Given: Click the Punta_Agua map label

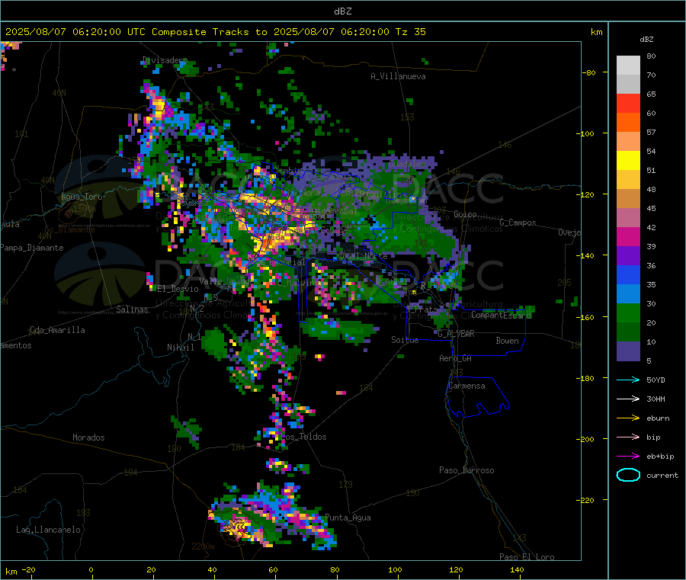Looking at the screenshot, I should click(348, 518).
